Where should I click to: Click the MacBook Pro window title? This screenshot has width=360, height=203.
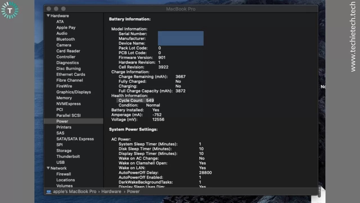pyautogui.click(x=181, y=9)
